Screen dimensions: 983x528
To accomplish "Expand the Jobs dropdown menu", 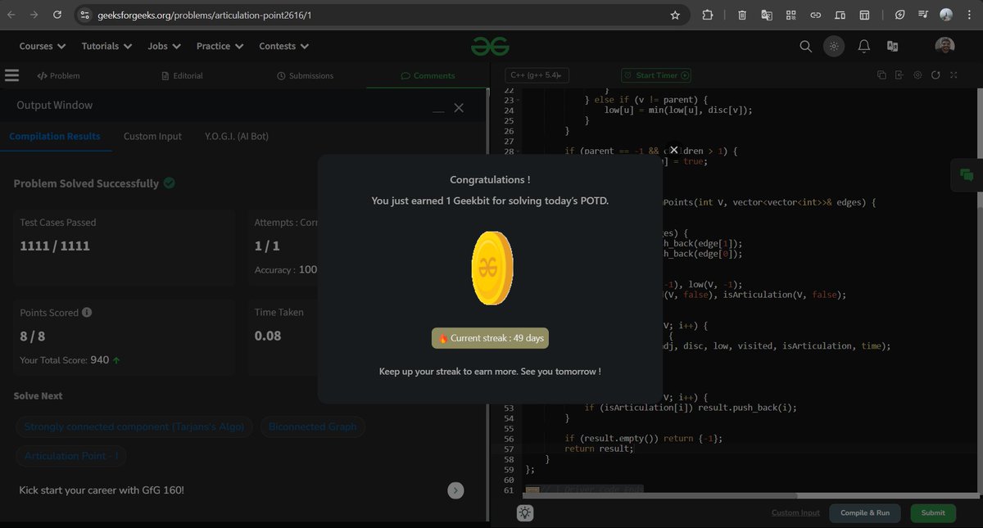I will [x=164, y=47].
